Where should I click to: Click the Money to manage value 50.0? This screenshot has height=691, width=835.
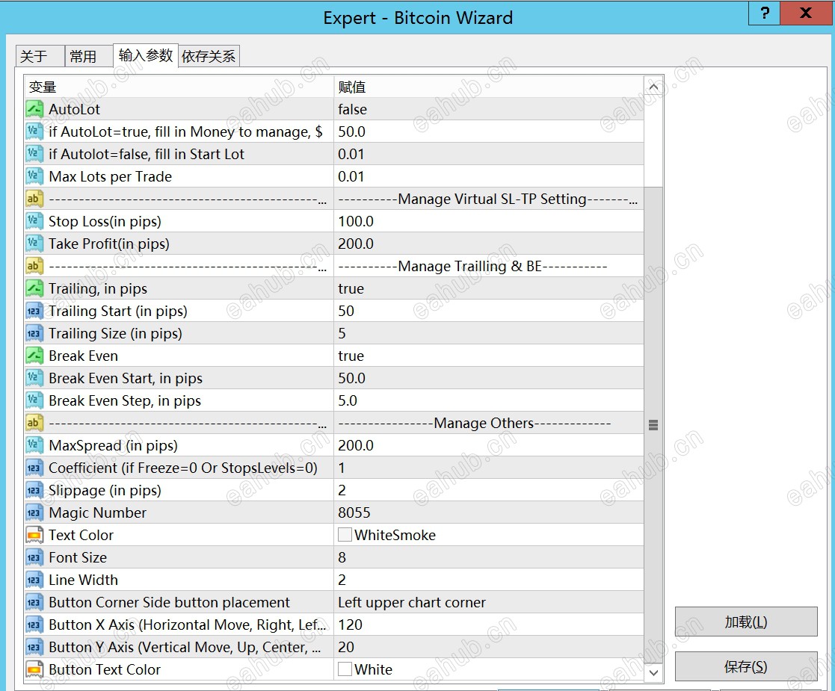[x=351, y=131]
